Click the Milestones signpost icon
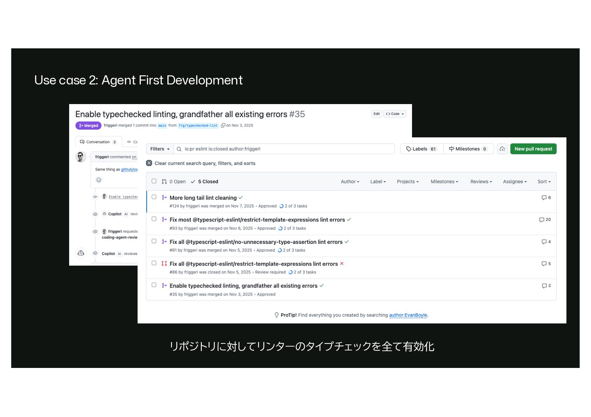 pos(451,149)
